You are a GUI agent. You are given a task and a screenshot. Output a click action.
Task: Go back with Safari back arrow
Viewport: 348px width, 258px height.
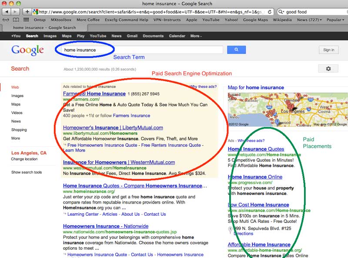coord(7,12)
